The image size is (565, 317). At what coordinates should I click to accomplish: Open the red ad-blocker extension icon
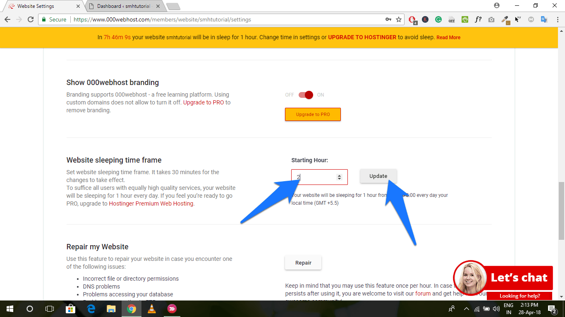point(412,19)
